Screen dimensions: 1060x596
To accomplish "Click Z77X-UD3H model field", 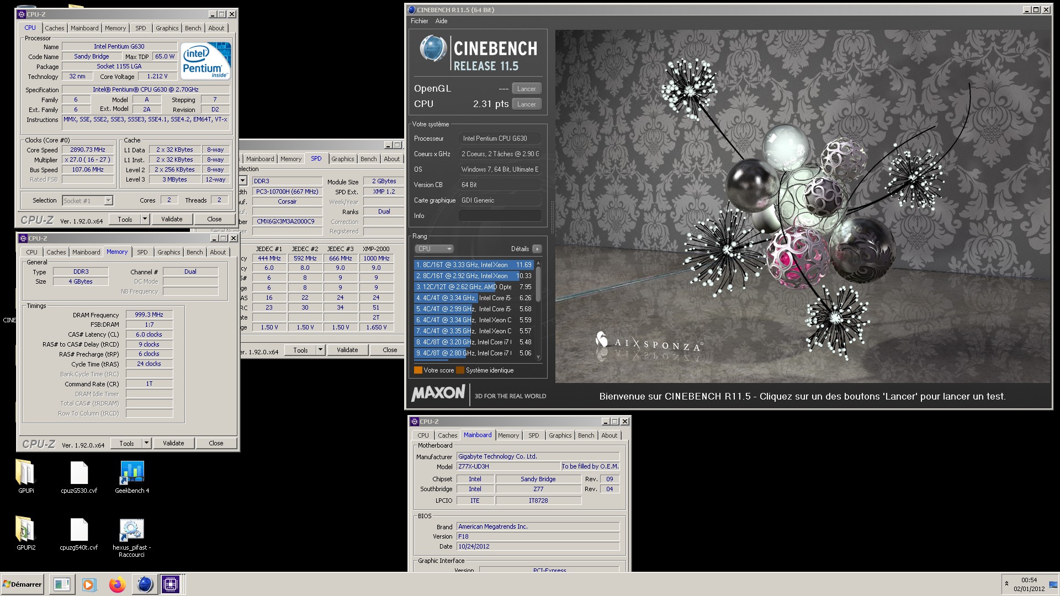I will click(x=508, y=466).
